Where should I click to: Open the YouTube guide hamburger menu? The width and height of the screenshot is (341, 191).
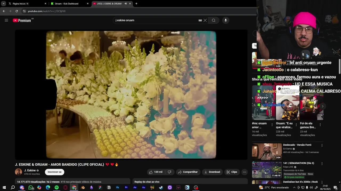coord(6,20)
